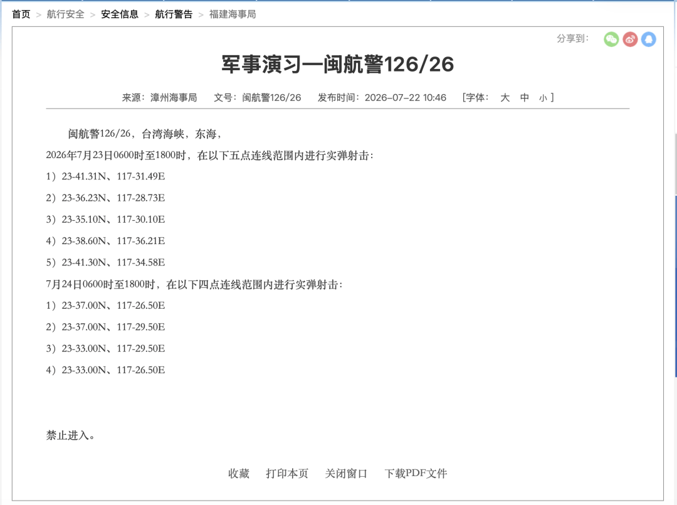677x505 pixels.
Task: Click 收藏 to bookmark the page
Action: (x=239, y=474)
